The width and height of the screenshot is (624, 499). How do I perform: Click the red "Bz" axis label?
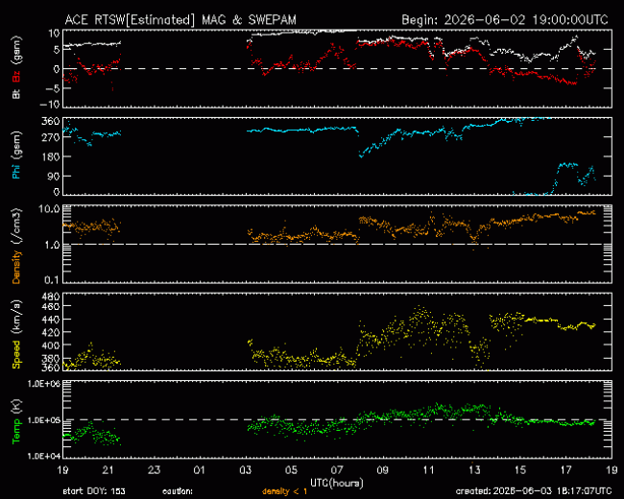(x=16, y=77)
